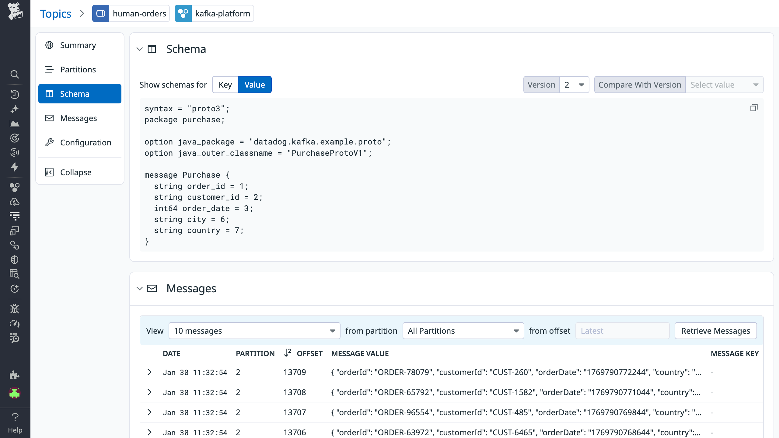The width and height of the screenshot is (779, 438).
Task: Copy the schema with the copy icon
Action: pos(754,108)
